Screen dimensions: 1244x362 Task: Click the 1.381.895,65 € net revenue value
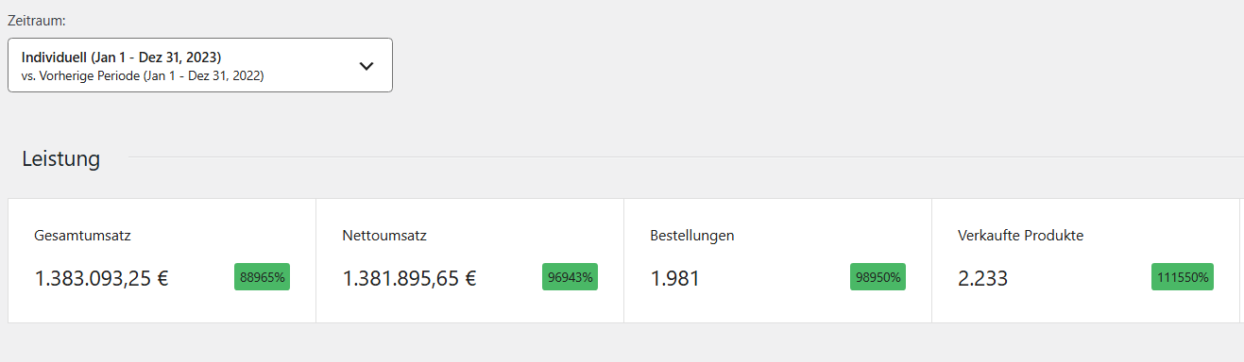409,278
